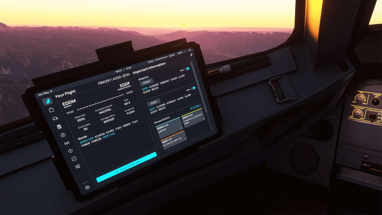This screenshot has width=382, height=215.
Task: Open the Failures diamond icon
Action: pyautogui.click(x=70, y=151)
